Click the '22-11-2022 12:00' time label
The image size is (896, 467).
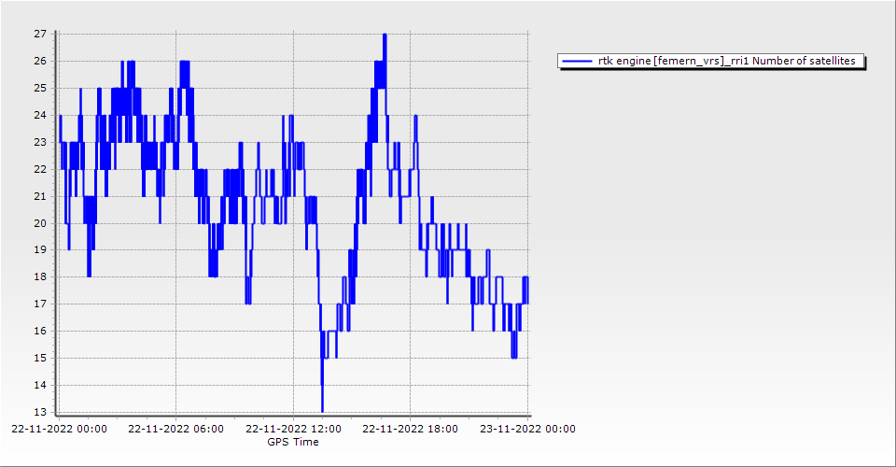point(293,430)
